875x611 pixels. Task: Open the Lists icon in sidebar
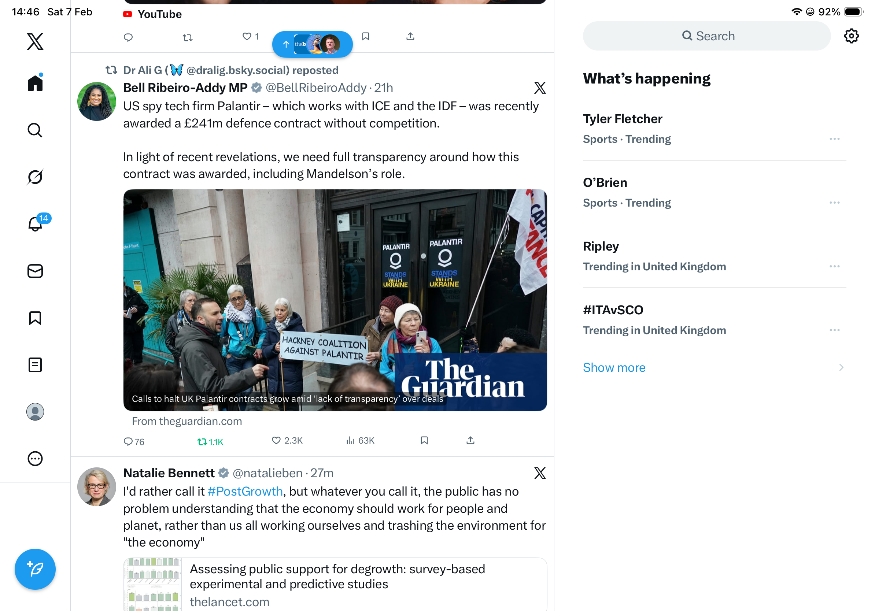click(x=35, y=364)
